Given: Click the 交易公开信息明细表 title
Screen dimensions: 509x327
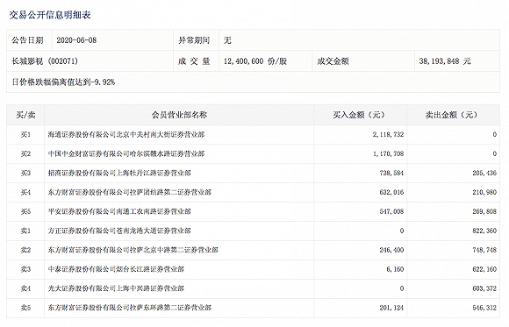Looking at the screenshot, I should point(50,15).
